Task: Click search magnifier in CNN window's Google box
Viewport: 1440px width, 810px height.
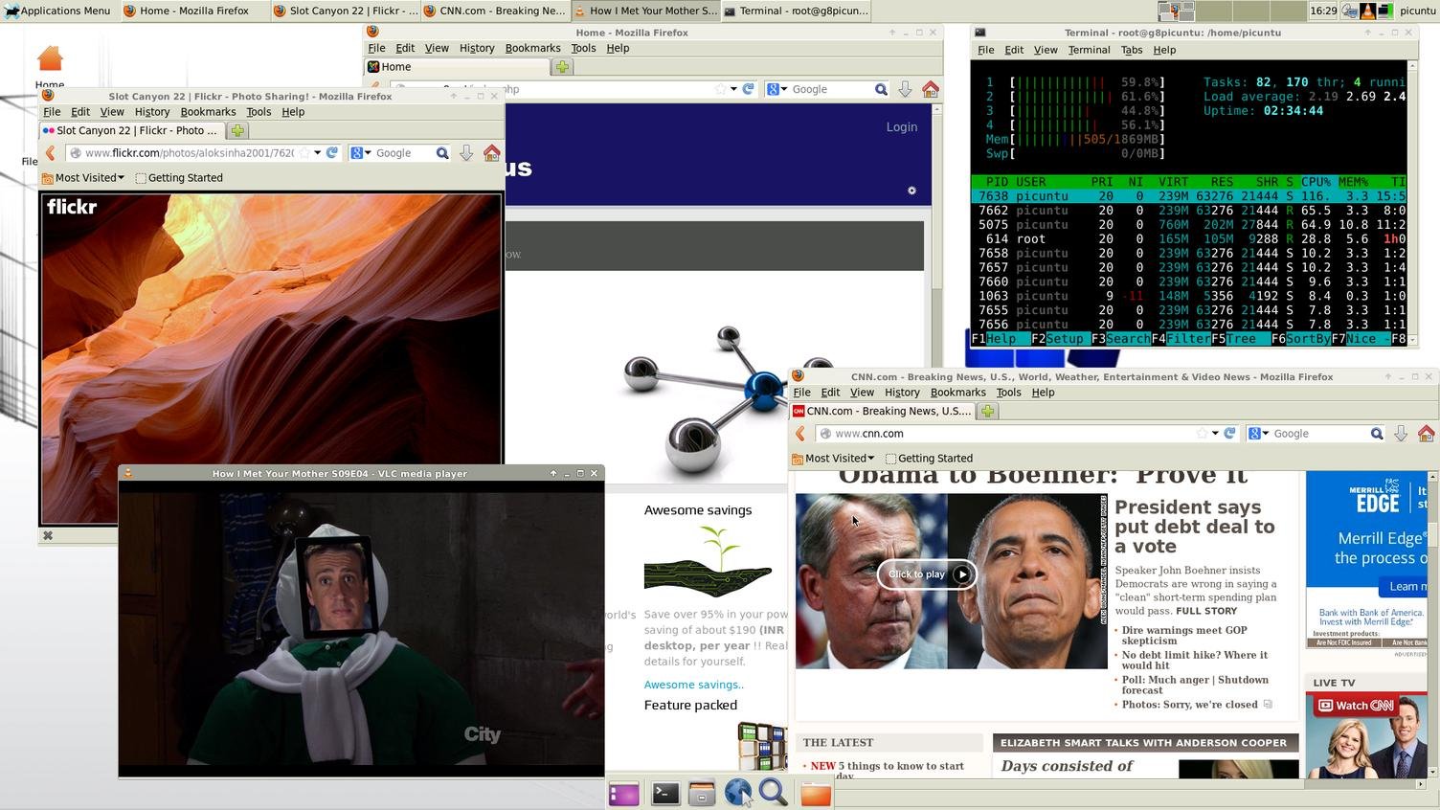Action: (x=1377, y=434)
